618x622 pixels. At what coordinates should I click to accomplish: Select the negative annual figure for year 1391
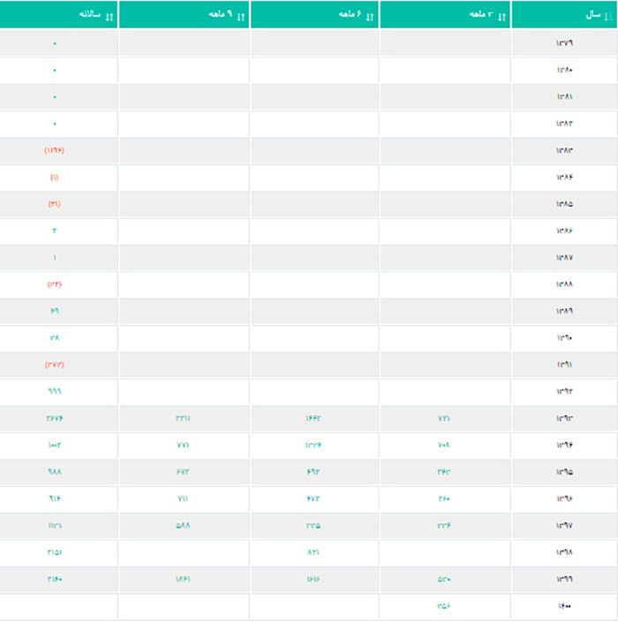click(x=55, y=365)
